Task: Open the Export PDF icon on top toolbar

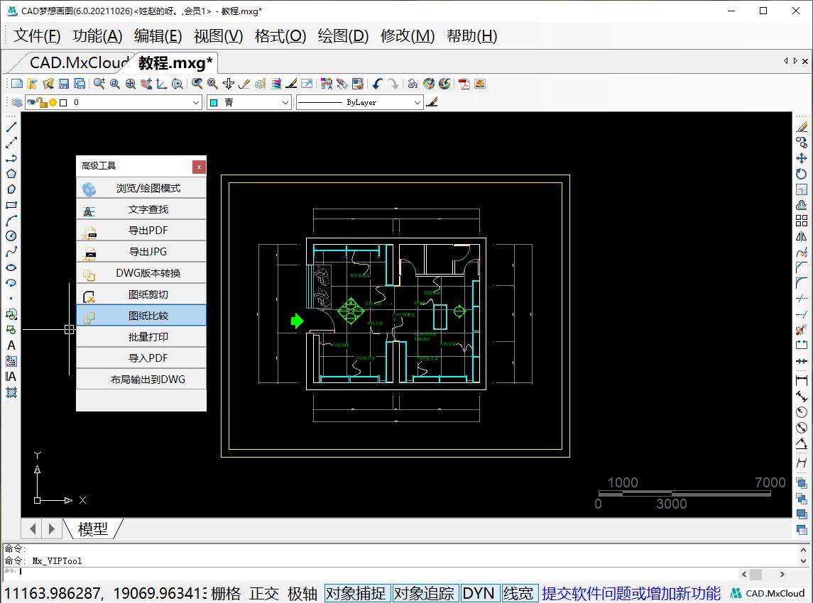Action: click(x=464, y=83)
